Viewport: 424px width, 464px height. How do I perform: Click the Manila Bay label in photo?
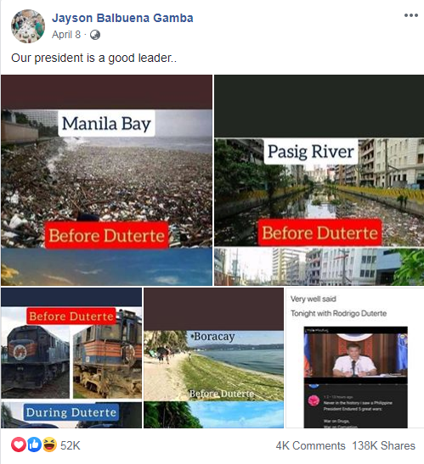[106, 123]
